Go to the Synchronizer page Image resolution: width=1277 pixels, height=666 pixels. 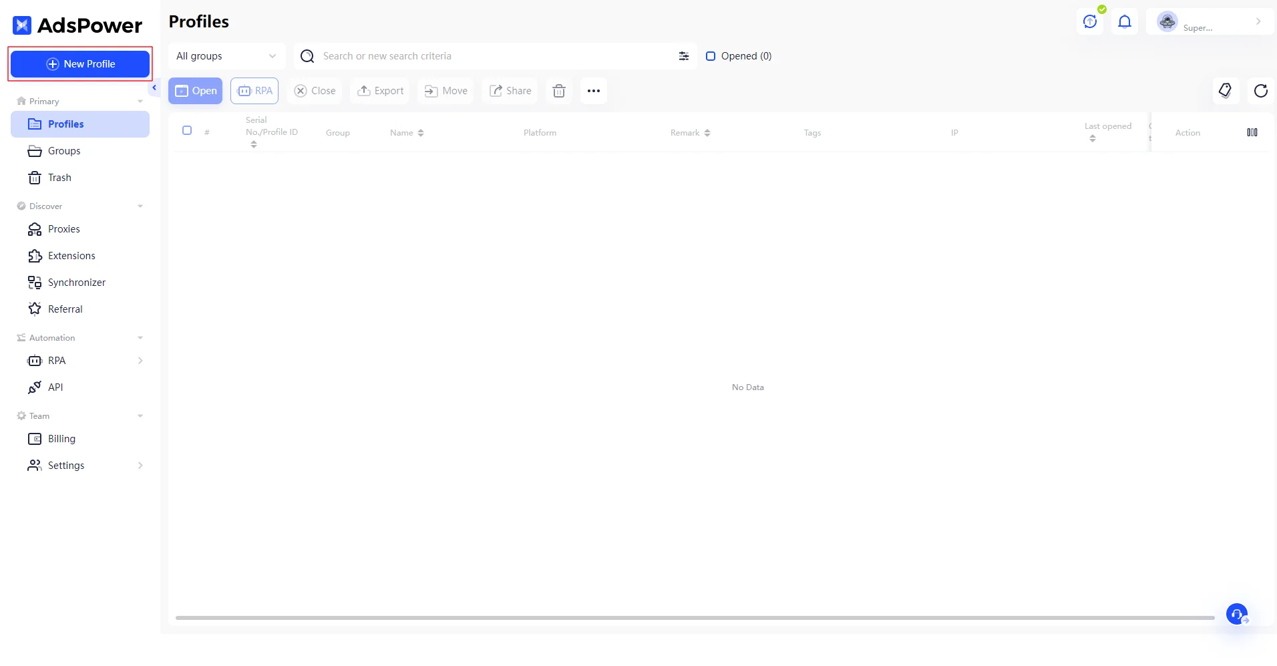point(76,283)
